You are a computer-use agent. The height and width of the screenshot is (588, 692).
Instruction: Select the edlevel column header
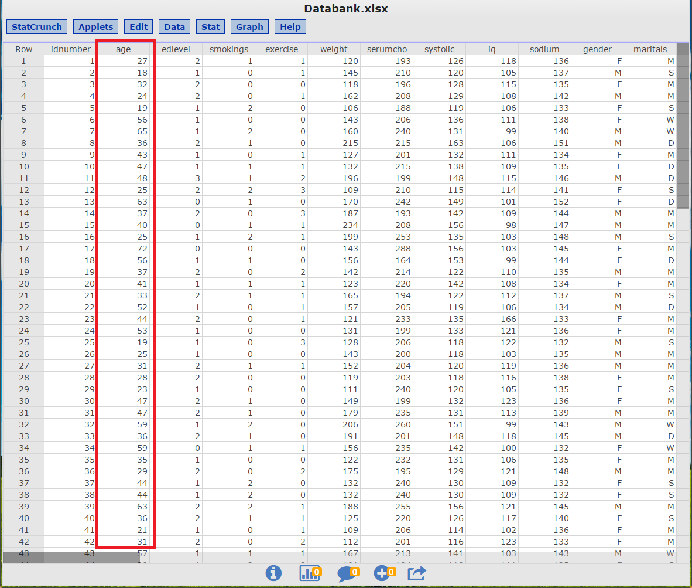point(176,49)
